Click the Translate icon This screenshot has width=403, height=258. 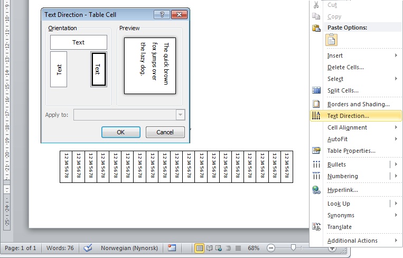[316, 227]
